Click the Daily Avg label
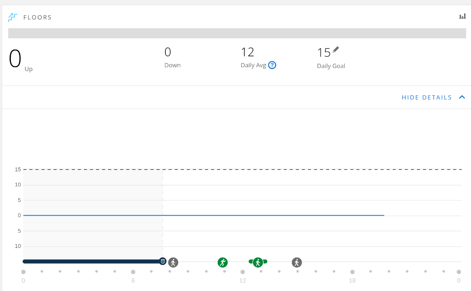 (254, 65)
